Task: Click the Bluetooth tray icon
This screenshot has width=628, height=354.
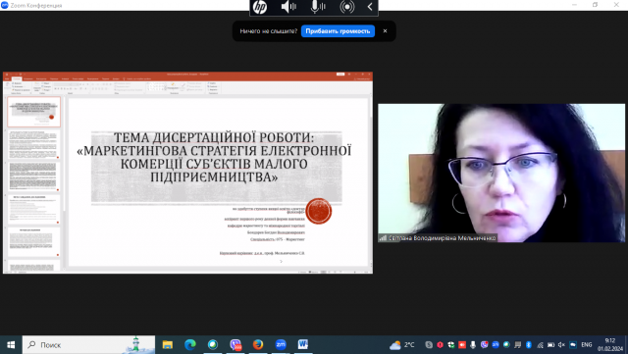Action: [529, 345]
